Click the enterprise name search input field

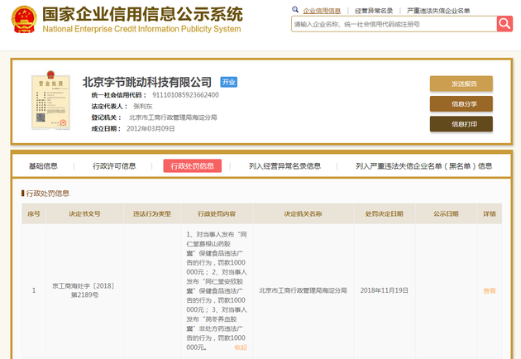click(394, 24)
